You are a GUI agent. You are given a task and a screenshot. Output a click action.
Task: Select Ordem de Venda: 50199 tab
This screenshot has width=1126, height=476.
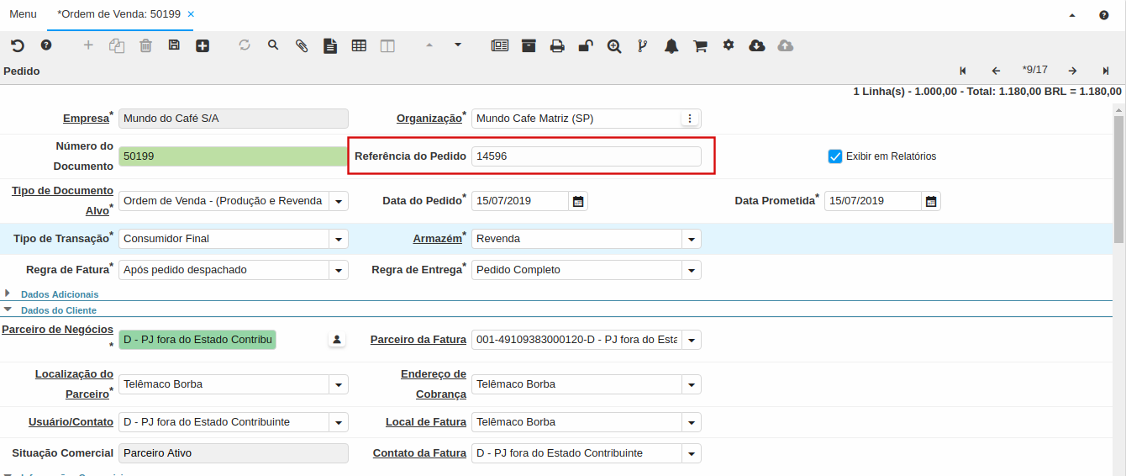click(118, 14)
